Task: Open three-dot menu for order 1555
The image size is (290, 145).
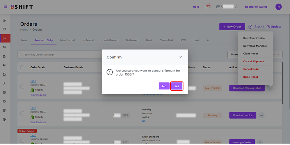Action: tap(262, 115)
